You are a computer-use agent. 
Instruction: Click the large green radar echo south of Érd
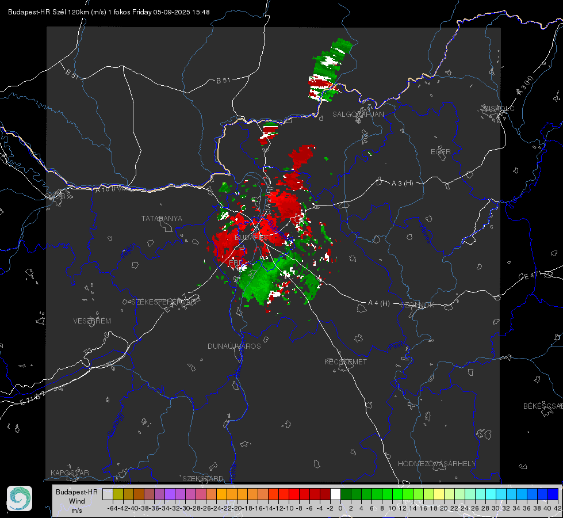259,282
